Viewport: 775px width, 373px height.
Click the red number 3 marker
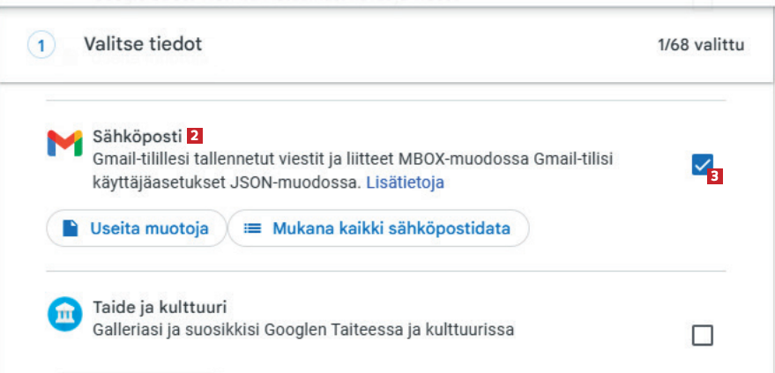(x=716, y=176)
